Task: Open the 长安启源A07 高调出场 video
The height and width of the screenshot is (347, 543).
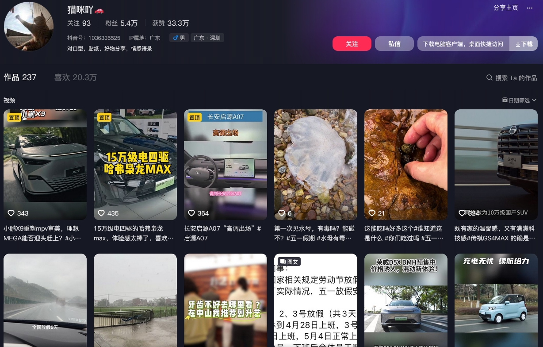Action: point(226,165)
